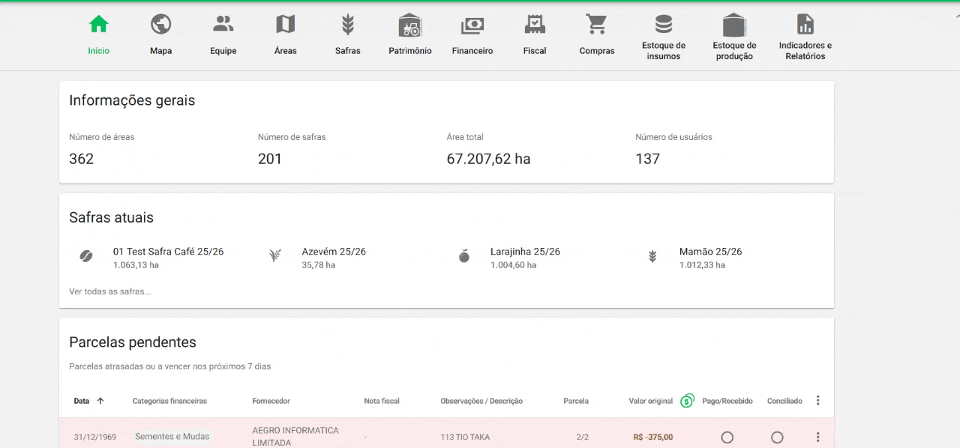The image size is (960, 448).
Task: Click the Compras shopping cart icon
Action: point(596,34)
